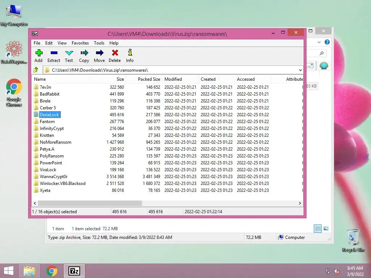Select the Winlocker.VB6.Blacksod folder
This screenshot has width=371, height=278.
(62, 184)
